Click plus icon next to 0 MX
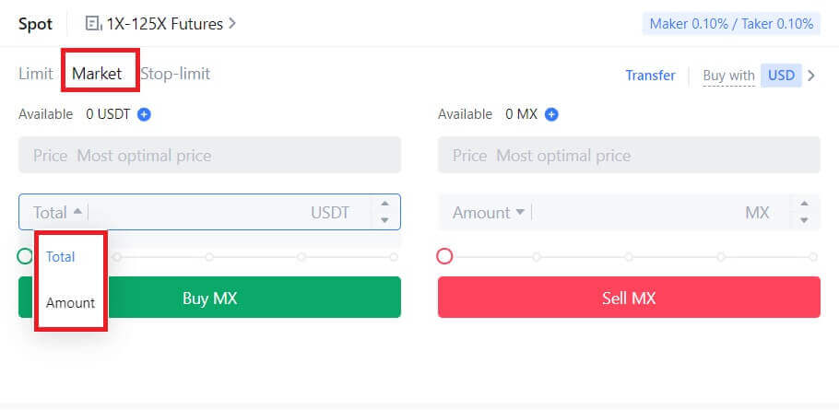This screenshot has width=839, height=410. (x=551, y=114)
